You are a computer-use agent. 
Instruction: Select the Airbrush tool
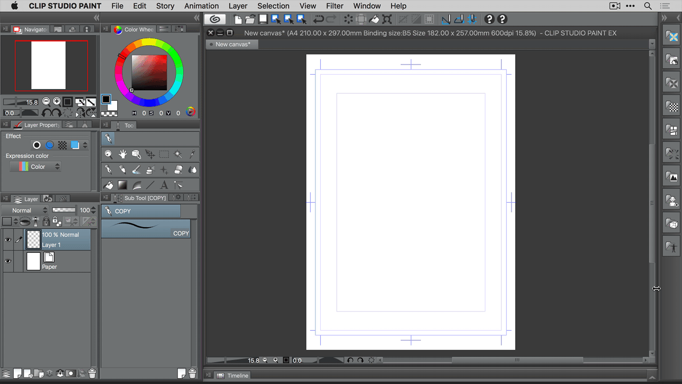[x=150, y=170]
